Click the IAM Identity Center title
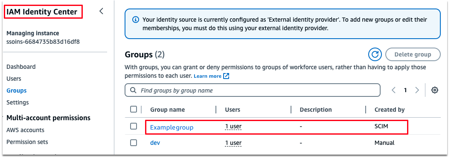This screenshot has height=158, width=451. tap(42, 12)
